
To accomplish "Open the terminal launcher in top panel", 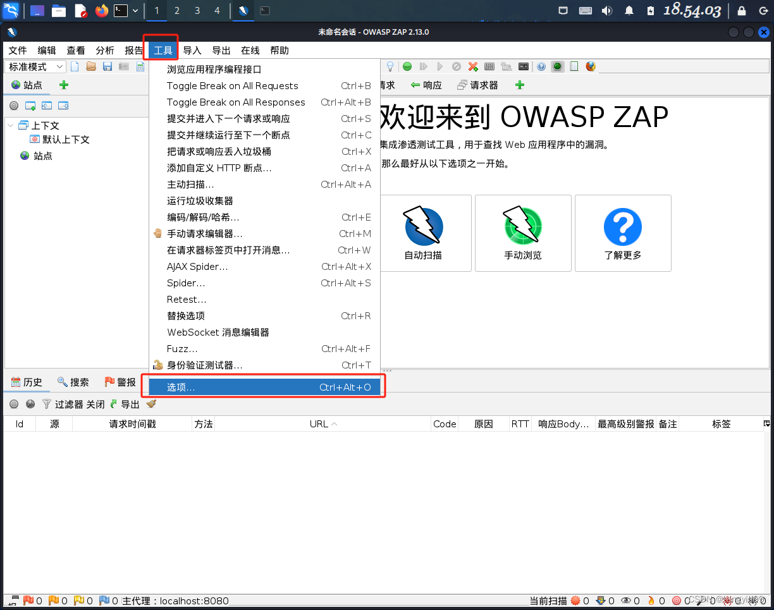I will 121,11.
